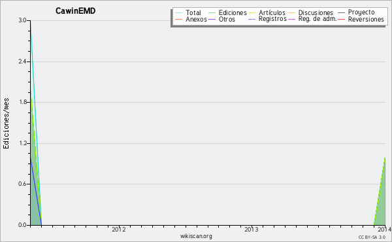
Task: Select the Reversiones legend label
Action: tap(366, 19)
